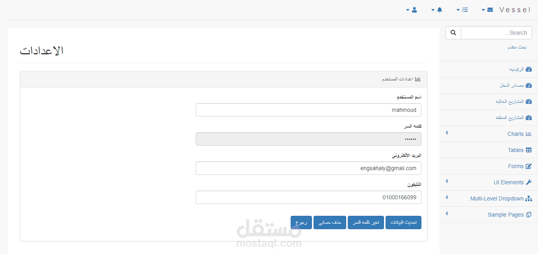Click the wrench icon beside UI Elements
This screenshot has width=538, height=254.
(529, 182)
